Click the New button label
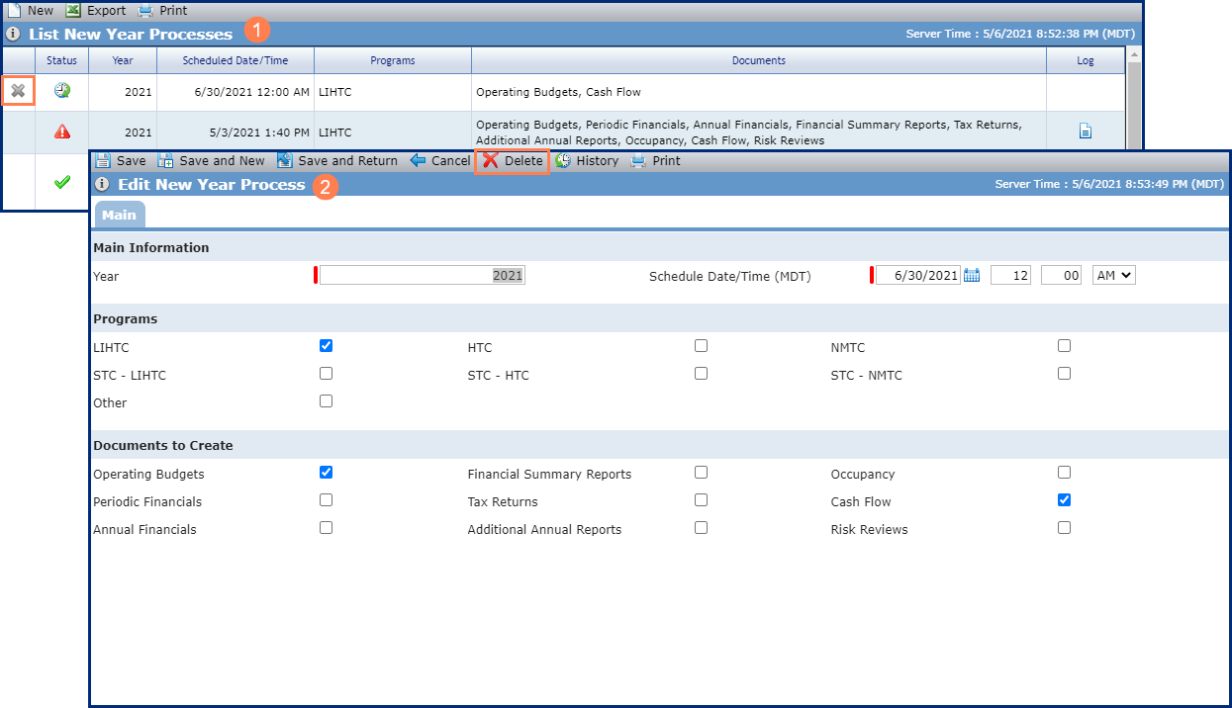The width and height of the screenshot is (1232, 708). [x=41, y=10]
